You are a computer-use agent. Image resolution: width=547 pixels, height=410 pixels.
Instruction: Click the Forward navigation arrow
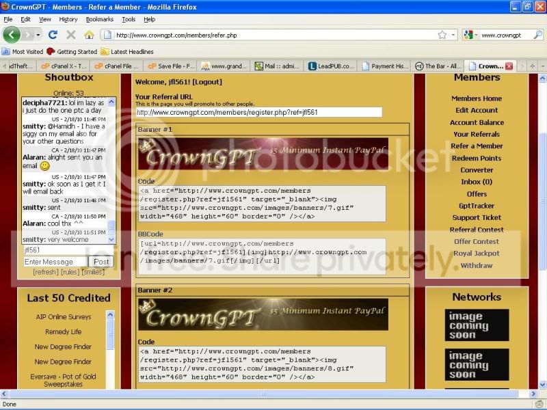(28, 35)
